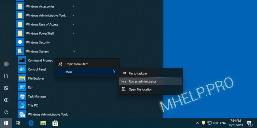Image resolution: width=257 pixels, height=128 pixels.
Task: Click the "Command Prompt" label
Action: tap(40, 60)
